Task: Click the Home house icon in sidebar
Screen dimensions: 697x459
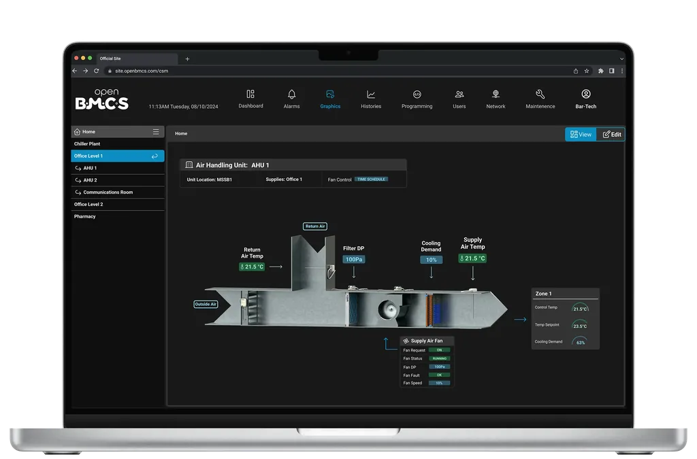Action: (77, 132)
